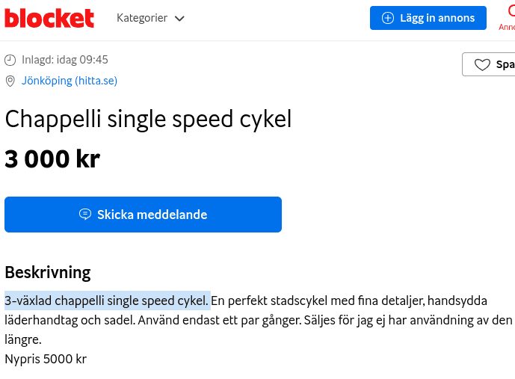515x379 pixels.
Task: Open the Kategorier dropdown
Action: click(150, 18)
